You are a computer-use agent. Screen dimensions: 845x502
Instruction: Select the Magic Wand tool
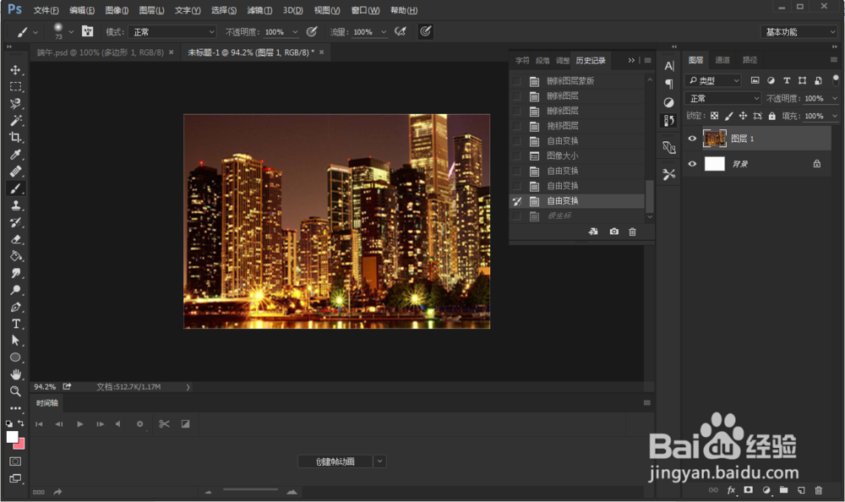(15, 120)
